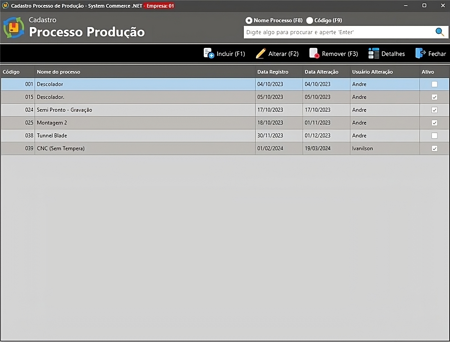Click the Remover (F3) delete icon
Image resolution: width=450 pixels, height=342 pixels.
click(x=314, y=53)
